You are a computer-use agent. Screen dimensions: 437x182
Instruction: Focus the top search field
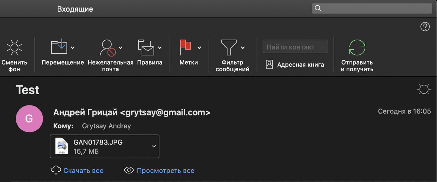point(372,9)
